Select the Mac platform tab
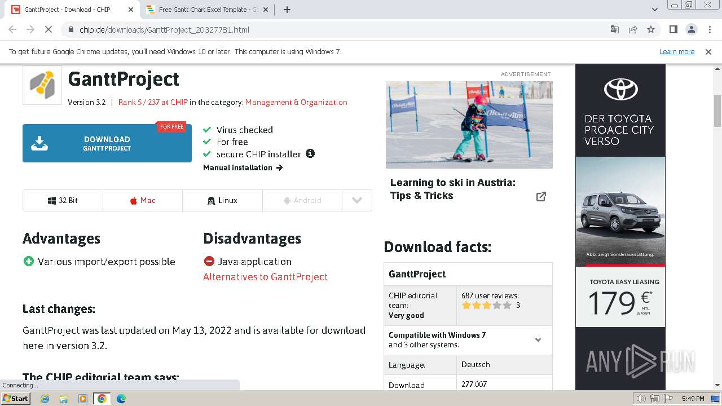The width and height of the screenshot is (722, 406). (x=143, y=200)
